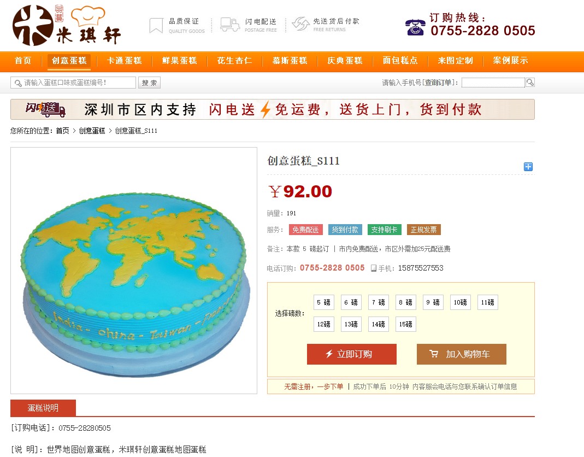Choose the 12磅 cake weight
Viewport: 584px width, 457px height.
click(323, 324)
